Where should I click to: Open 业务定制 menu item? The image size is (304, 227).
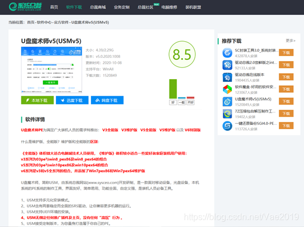(x=122, y=7)
